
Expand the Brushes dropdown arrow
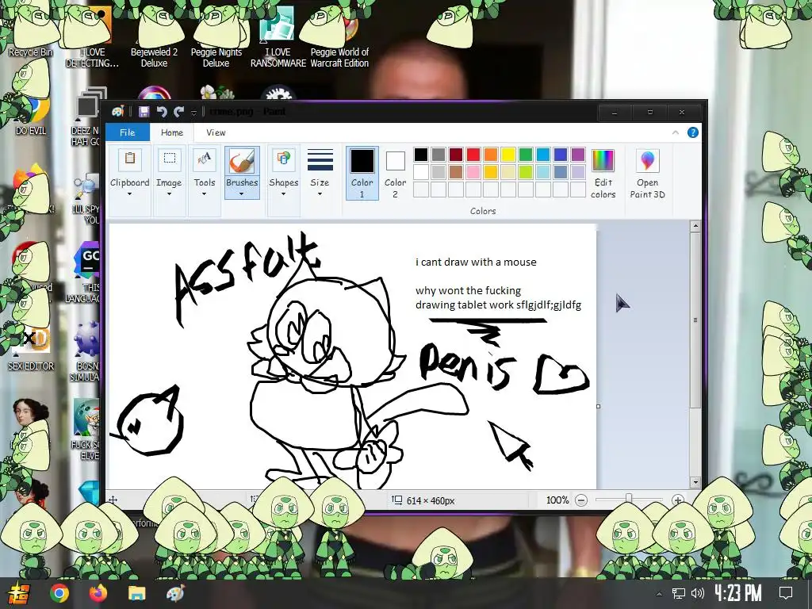point(242,194)
